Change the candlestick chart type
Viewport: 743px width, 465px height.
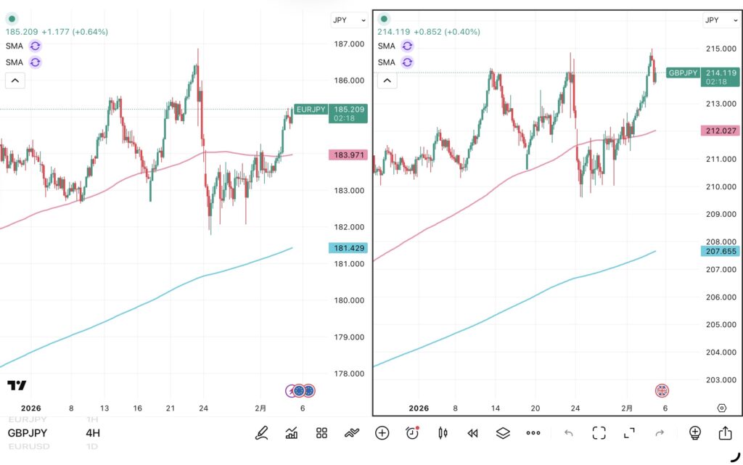click(x=443, y=433)
